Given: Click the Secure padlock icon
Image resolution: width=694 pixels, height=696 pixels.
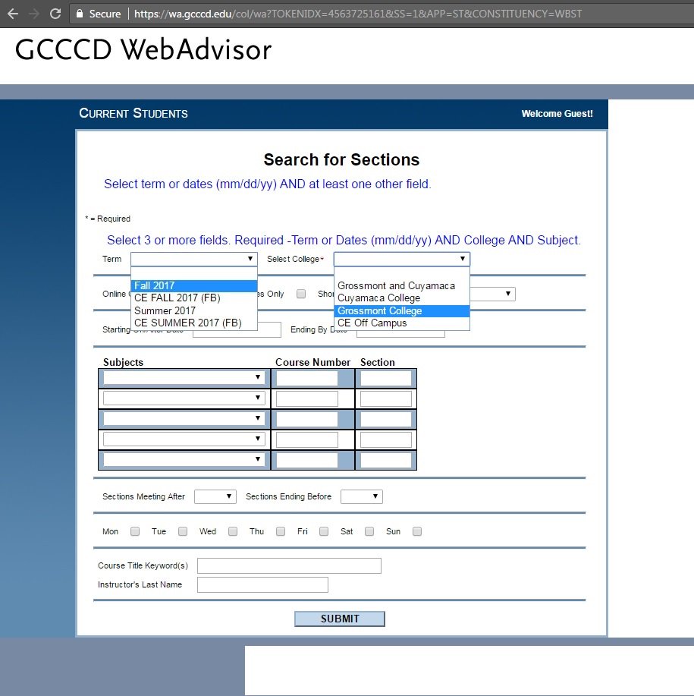Looking at the screenshot, I should coord(80,14).
